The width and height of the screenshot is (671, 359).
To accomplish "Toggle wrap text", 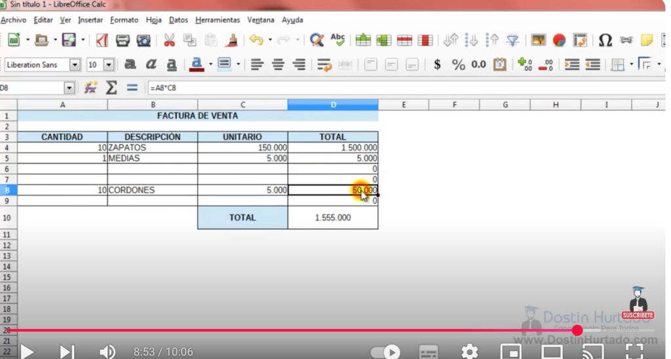I will [x=324, y=65].
